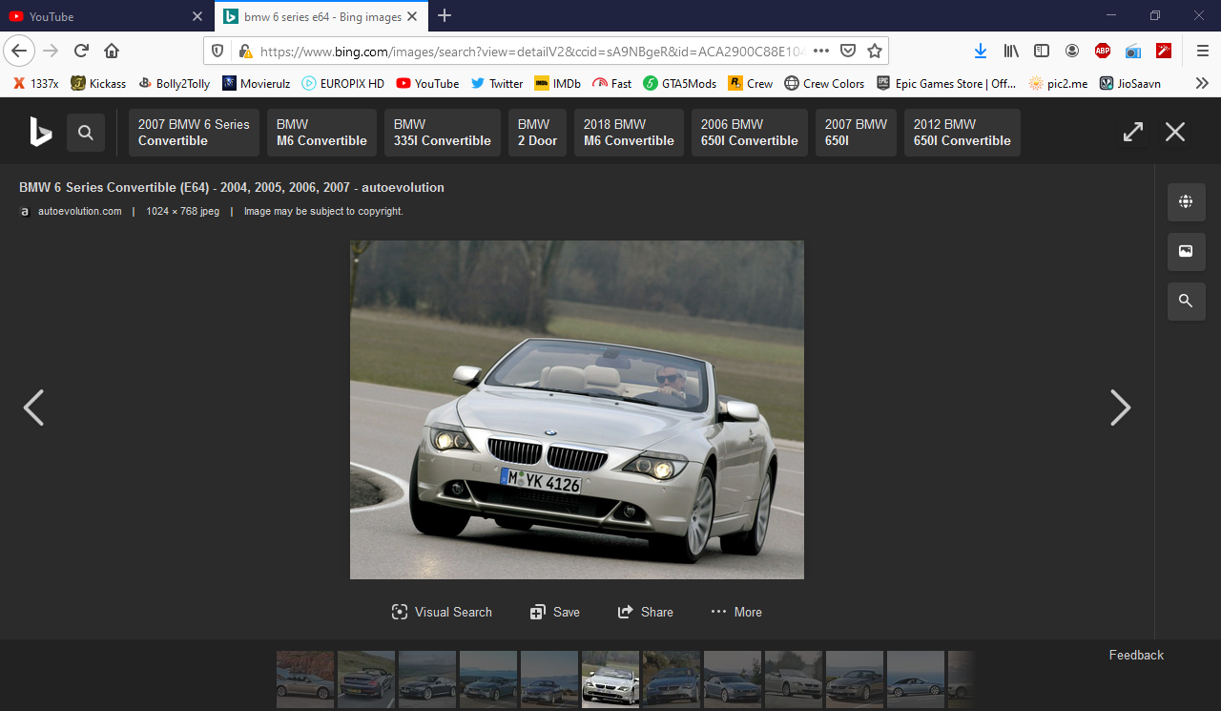
Task: Open the pages-with-this-image globe panel
Action: click(x=1186, y=201)
